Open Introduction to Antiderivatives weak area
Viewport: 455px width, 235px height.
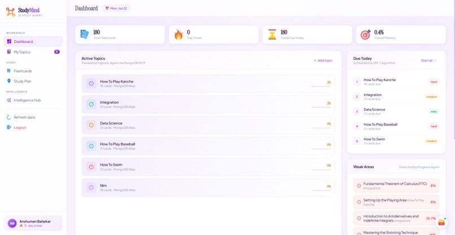[x=396, y=218]
